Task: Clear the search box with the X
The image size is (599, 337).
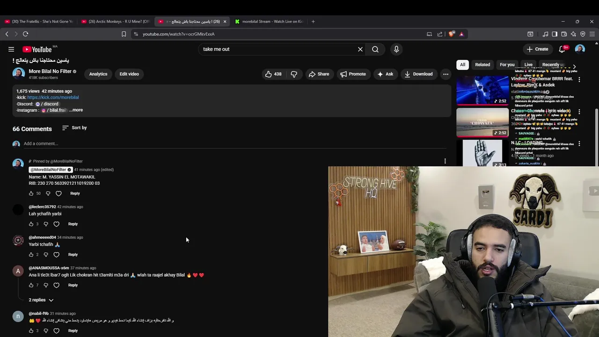Action: pos(360,49)
